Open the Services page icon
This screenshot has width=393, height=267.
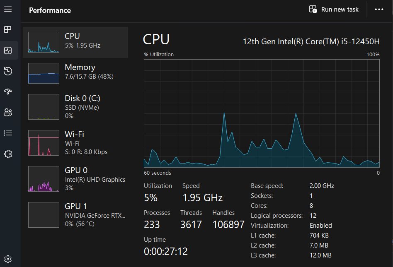coord(8,154)
